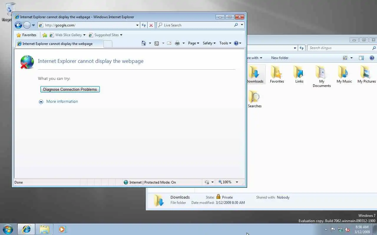Click the muted volume tray icon
377x235 pixels.
[x=348, y=229]
